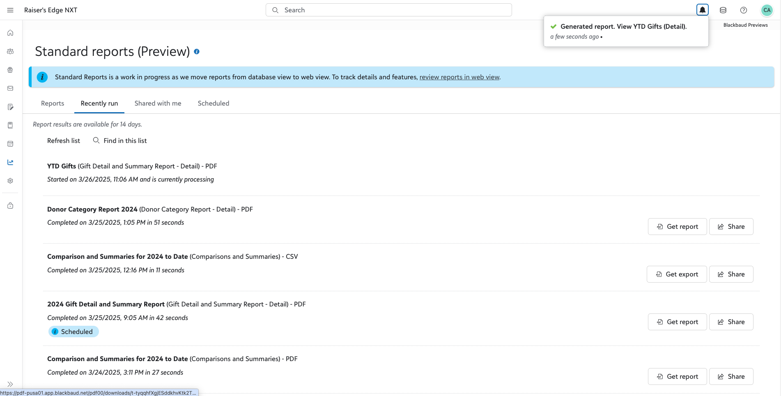This screenshot has height=396, width=781.
Task: Share the 2024 Gift Detail and Summary Report
Action: (x=731, y=322)
